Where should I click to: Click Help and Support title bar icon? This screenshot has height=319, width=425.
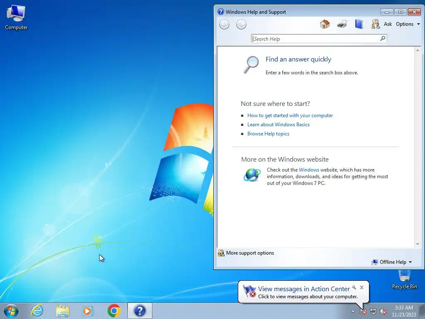pyautogui.click(x=221, y=12)
